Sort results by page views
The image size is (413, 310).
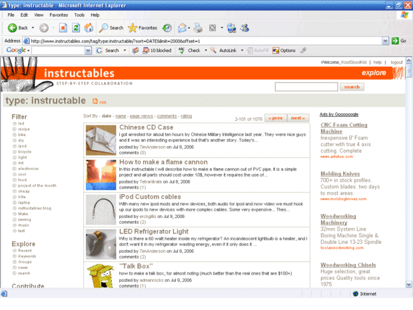tap(141, 116)
